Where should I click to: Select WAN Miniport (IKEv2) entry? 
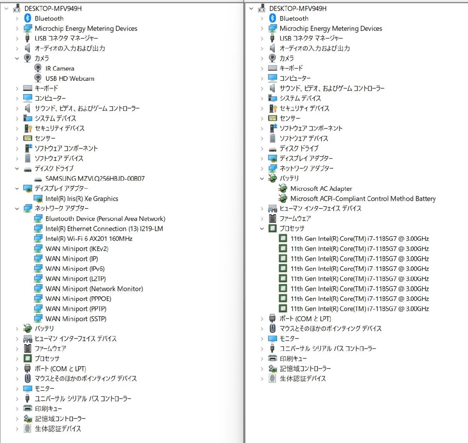coord(77,249)
